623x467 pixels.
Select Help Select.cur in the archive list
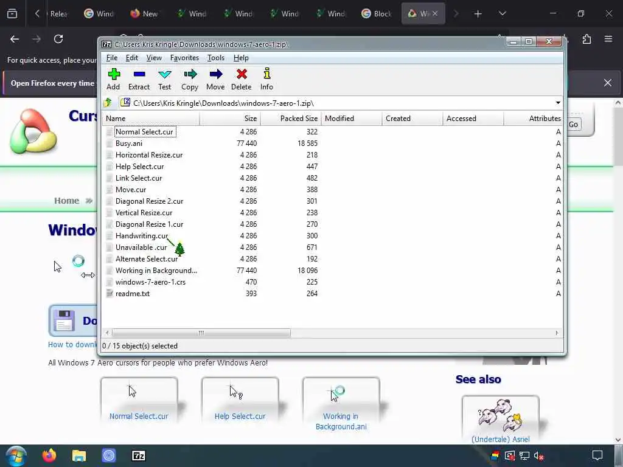[x=139, y=167]
